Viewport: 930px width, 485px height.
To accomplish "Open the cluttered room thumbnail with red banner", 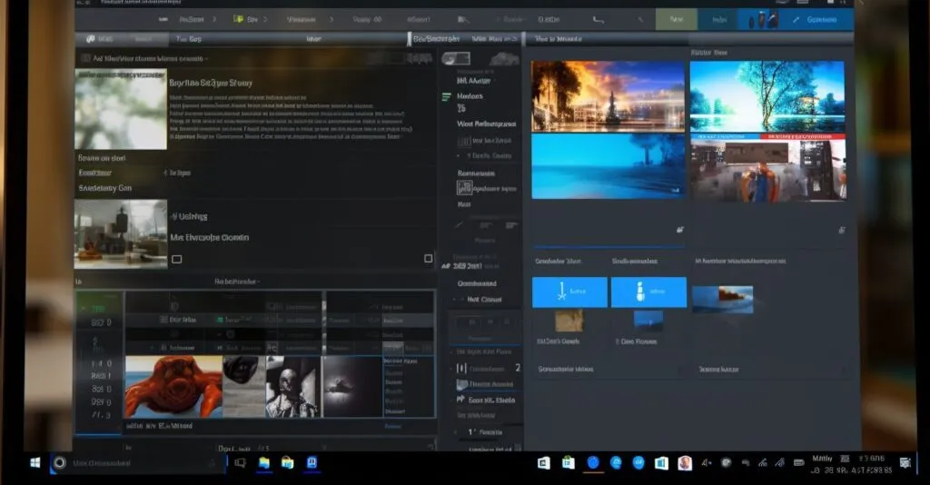I will (768, 168).
